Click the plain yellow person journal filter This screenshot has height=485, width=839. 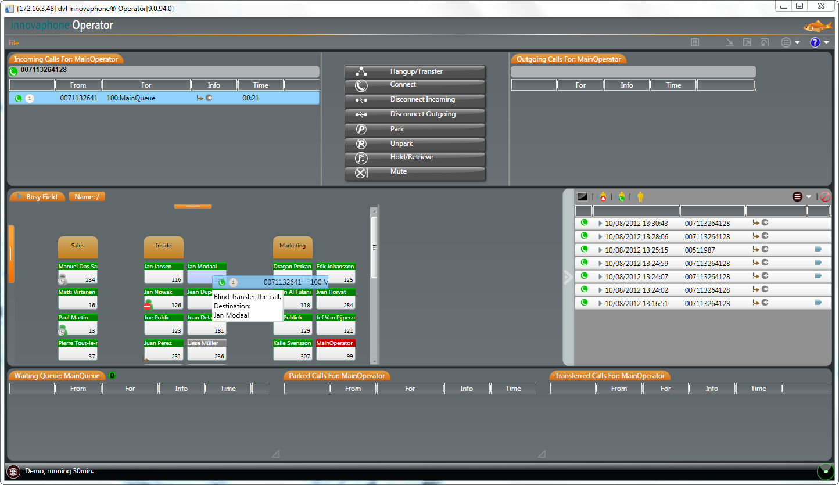(640, 197)
